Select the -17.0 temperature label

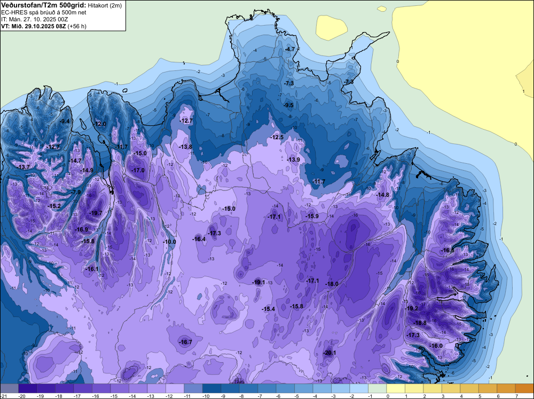click(x=138, y=170)
